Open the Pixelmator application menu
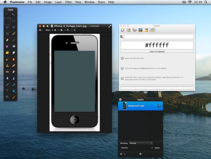Screen dimensions: 211x159 pyautogui.click(x=17, y=2)
